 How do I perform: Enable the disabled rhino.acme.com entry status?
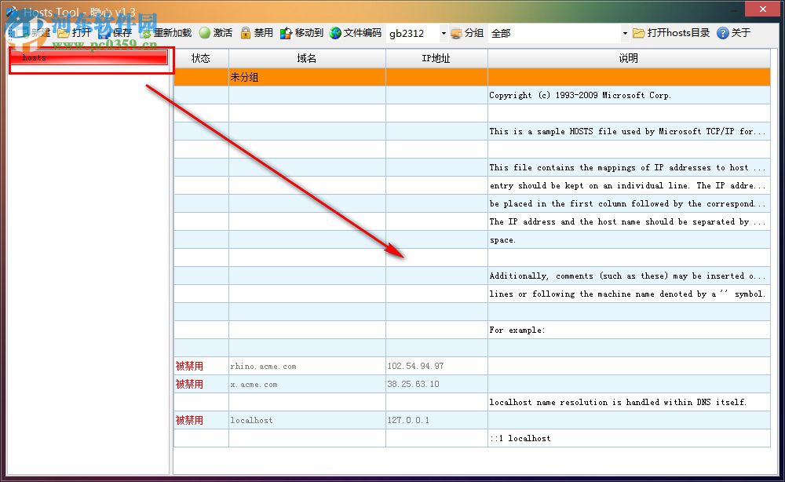tap(188, 366)
